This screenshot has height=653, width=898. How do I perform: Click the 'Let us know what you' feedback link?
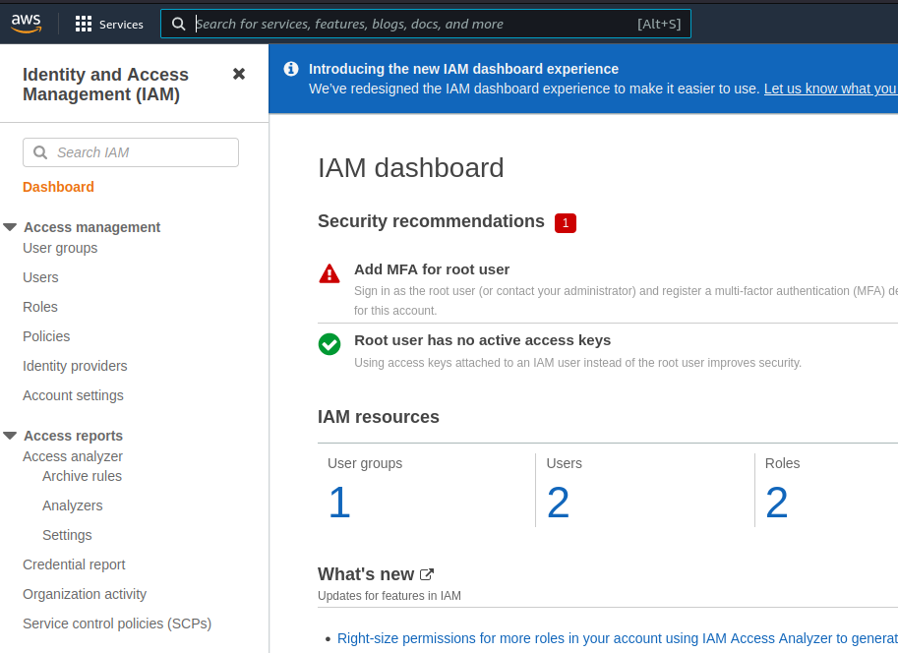coord(830,89)
